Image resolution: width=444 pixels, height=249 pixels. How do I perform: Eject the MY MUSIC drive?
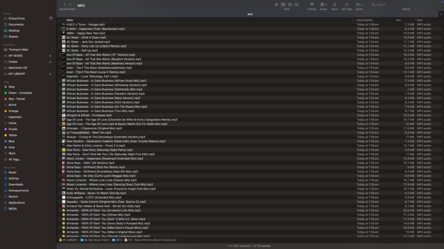pyautogui.click(x=51, y=56)
